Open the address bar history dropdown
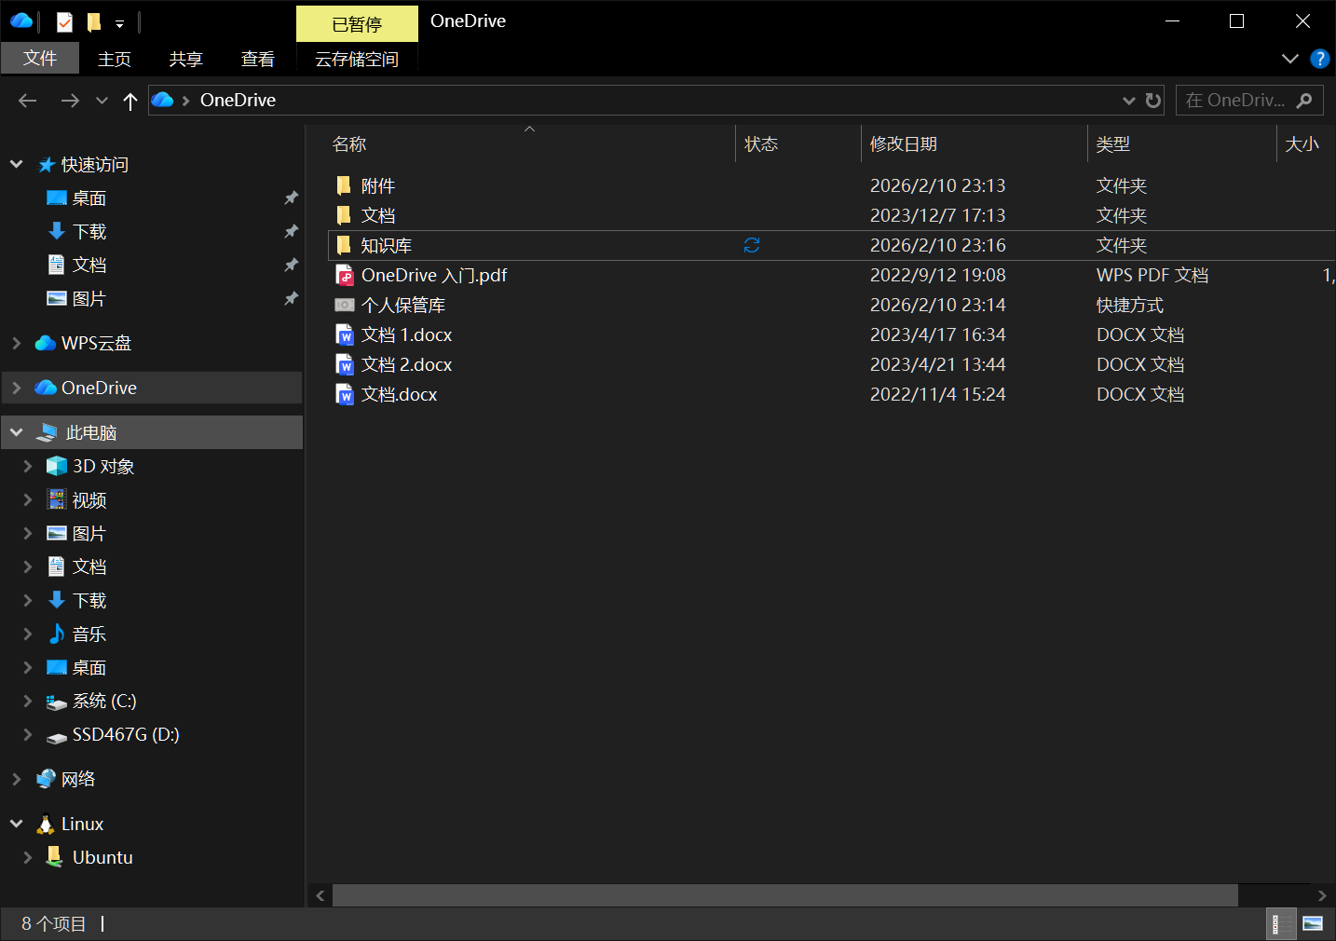Image resolution: width=1336 pixels, height=941 pixels. click(1128, 101)
